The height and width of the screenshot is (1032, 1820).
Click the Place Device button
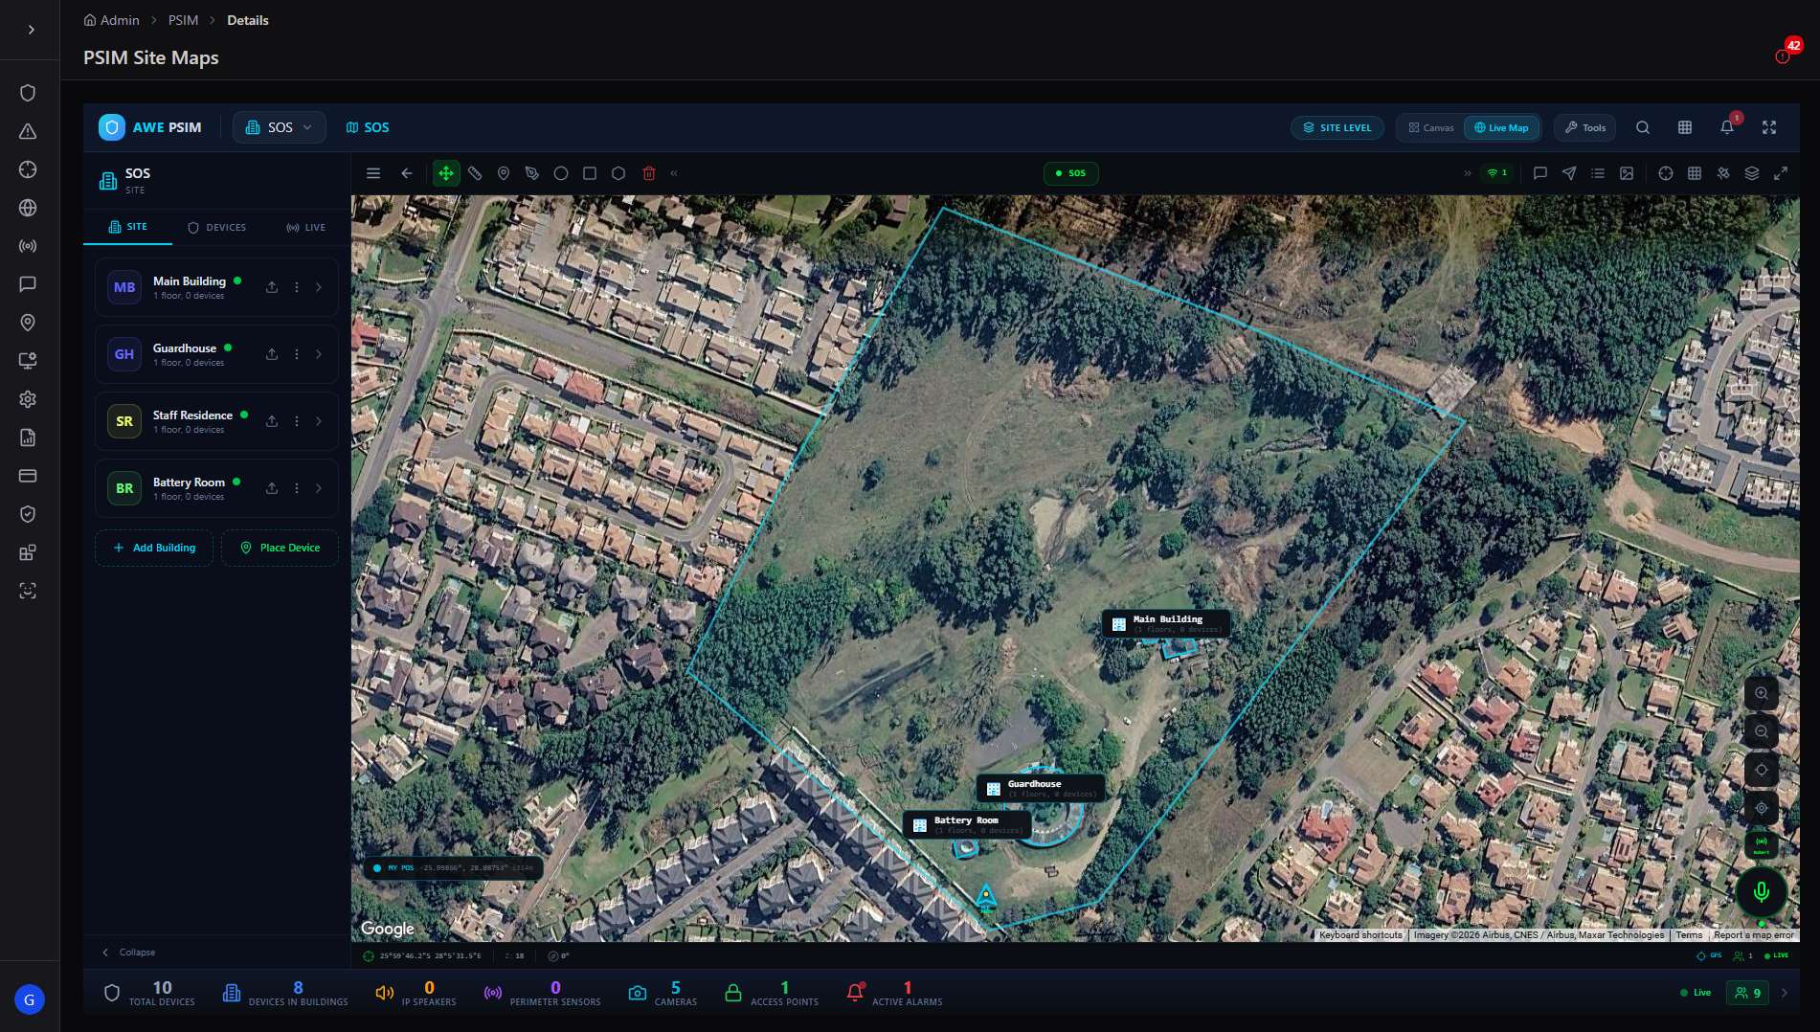click(280, 548)
